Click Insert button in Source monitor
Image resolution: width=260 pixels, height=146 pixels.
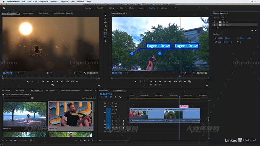68,81
